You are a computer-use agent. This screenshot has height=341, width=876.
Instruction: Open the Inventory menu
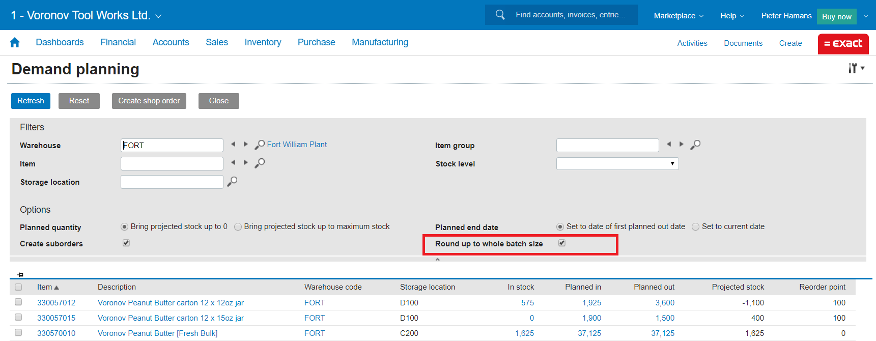[x=263, y=42]
